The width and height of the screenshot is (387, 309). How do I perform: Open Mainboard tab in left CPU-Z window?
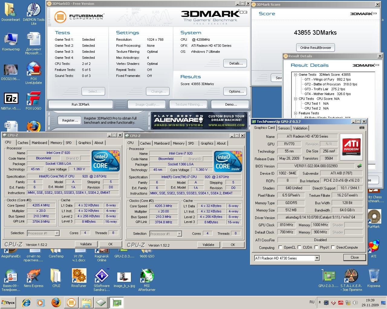coord(39,143)
